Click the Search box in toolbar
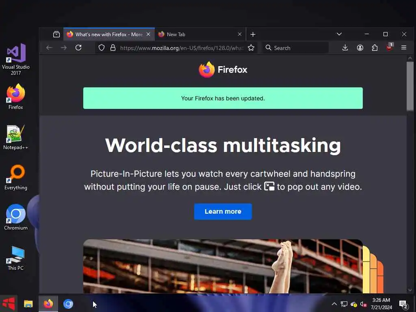This screenshot has height=312, width=416. click(x=295, y=48)
